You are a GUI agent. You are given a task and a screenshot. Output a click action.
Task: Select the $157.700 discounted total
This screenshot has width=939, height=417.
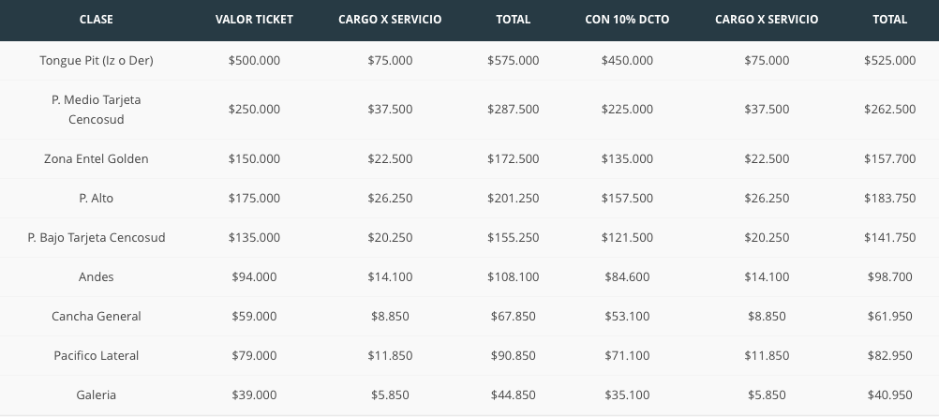889,158
